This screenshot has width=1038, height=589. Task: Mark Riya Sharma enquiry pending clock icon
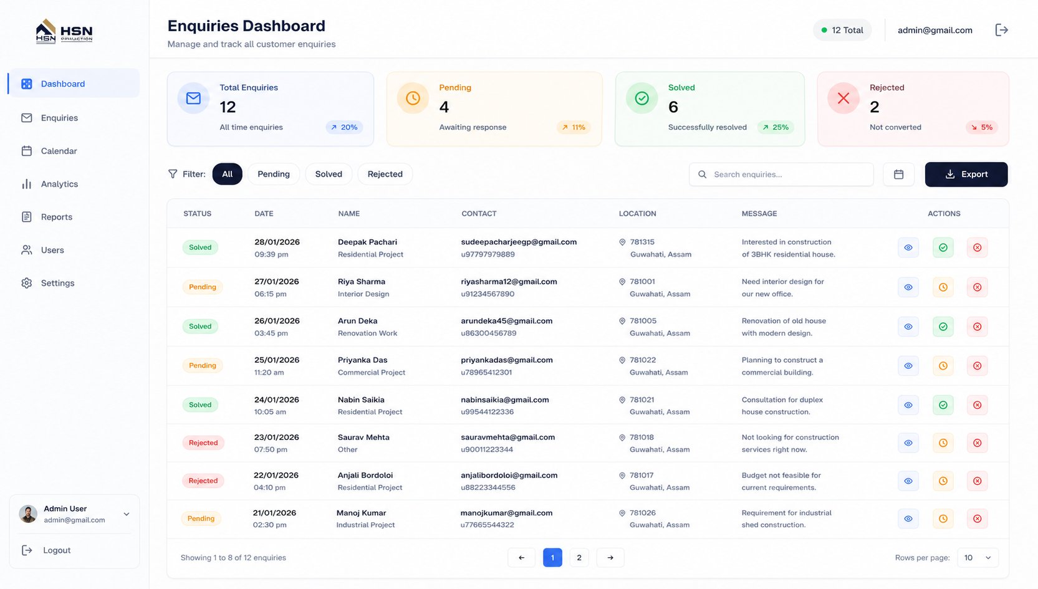pos(943,287)
